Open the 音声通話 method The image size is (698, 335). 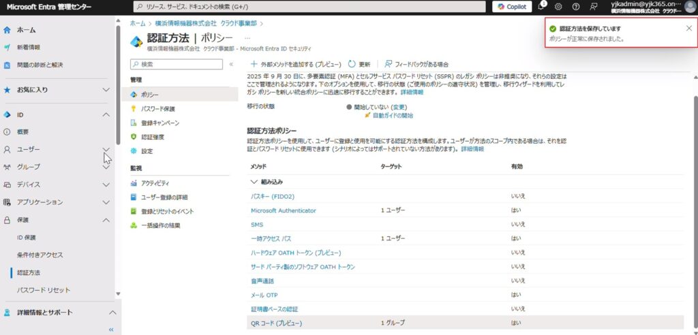262,281
